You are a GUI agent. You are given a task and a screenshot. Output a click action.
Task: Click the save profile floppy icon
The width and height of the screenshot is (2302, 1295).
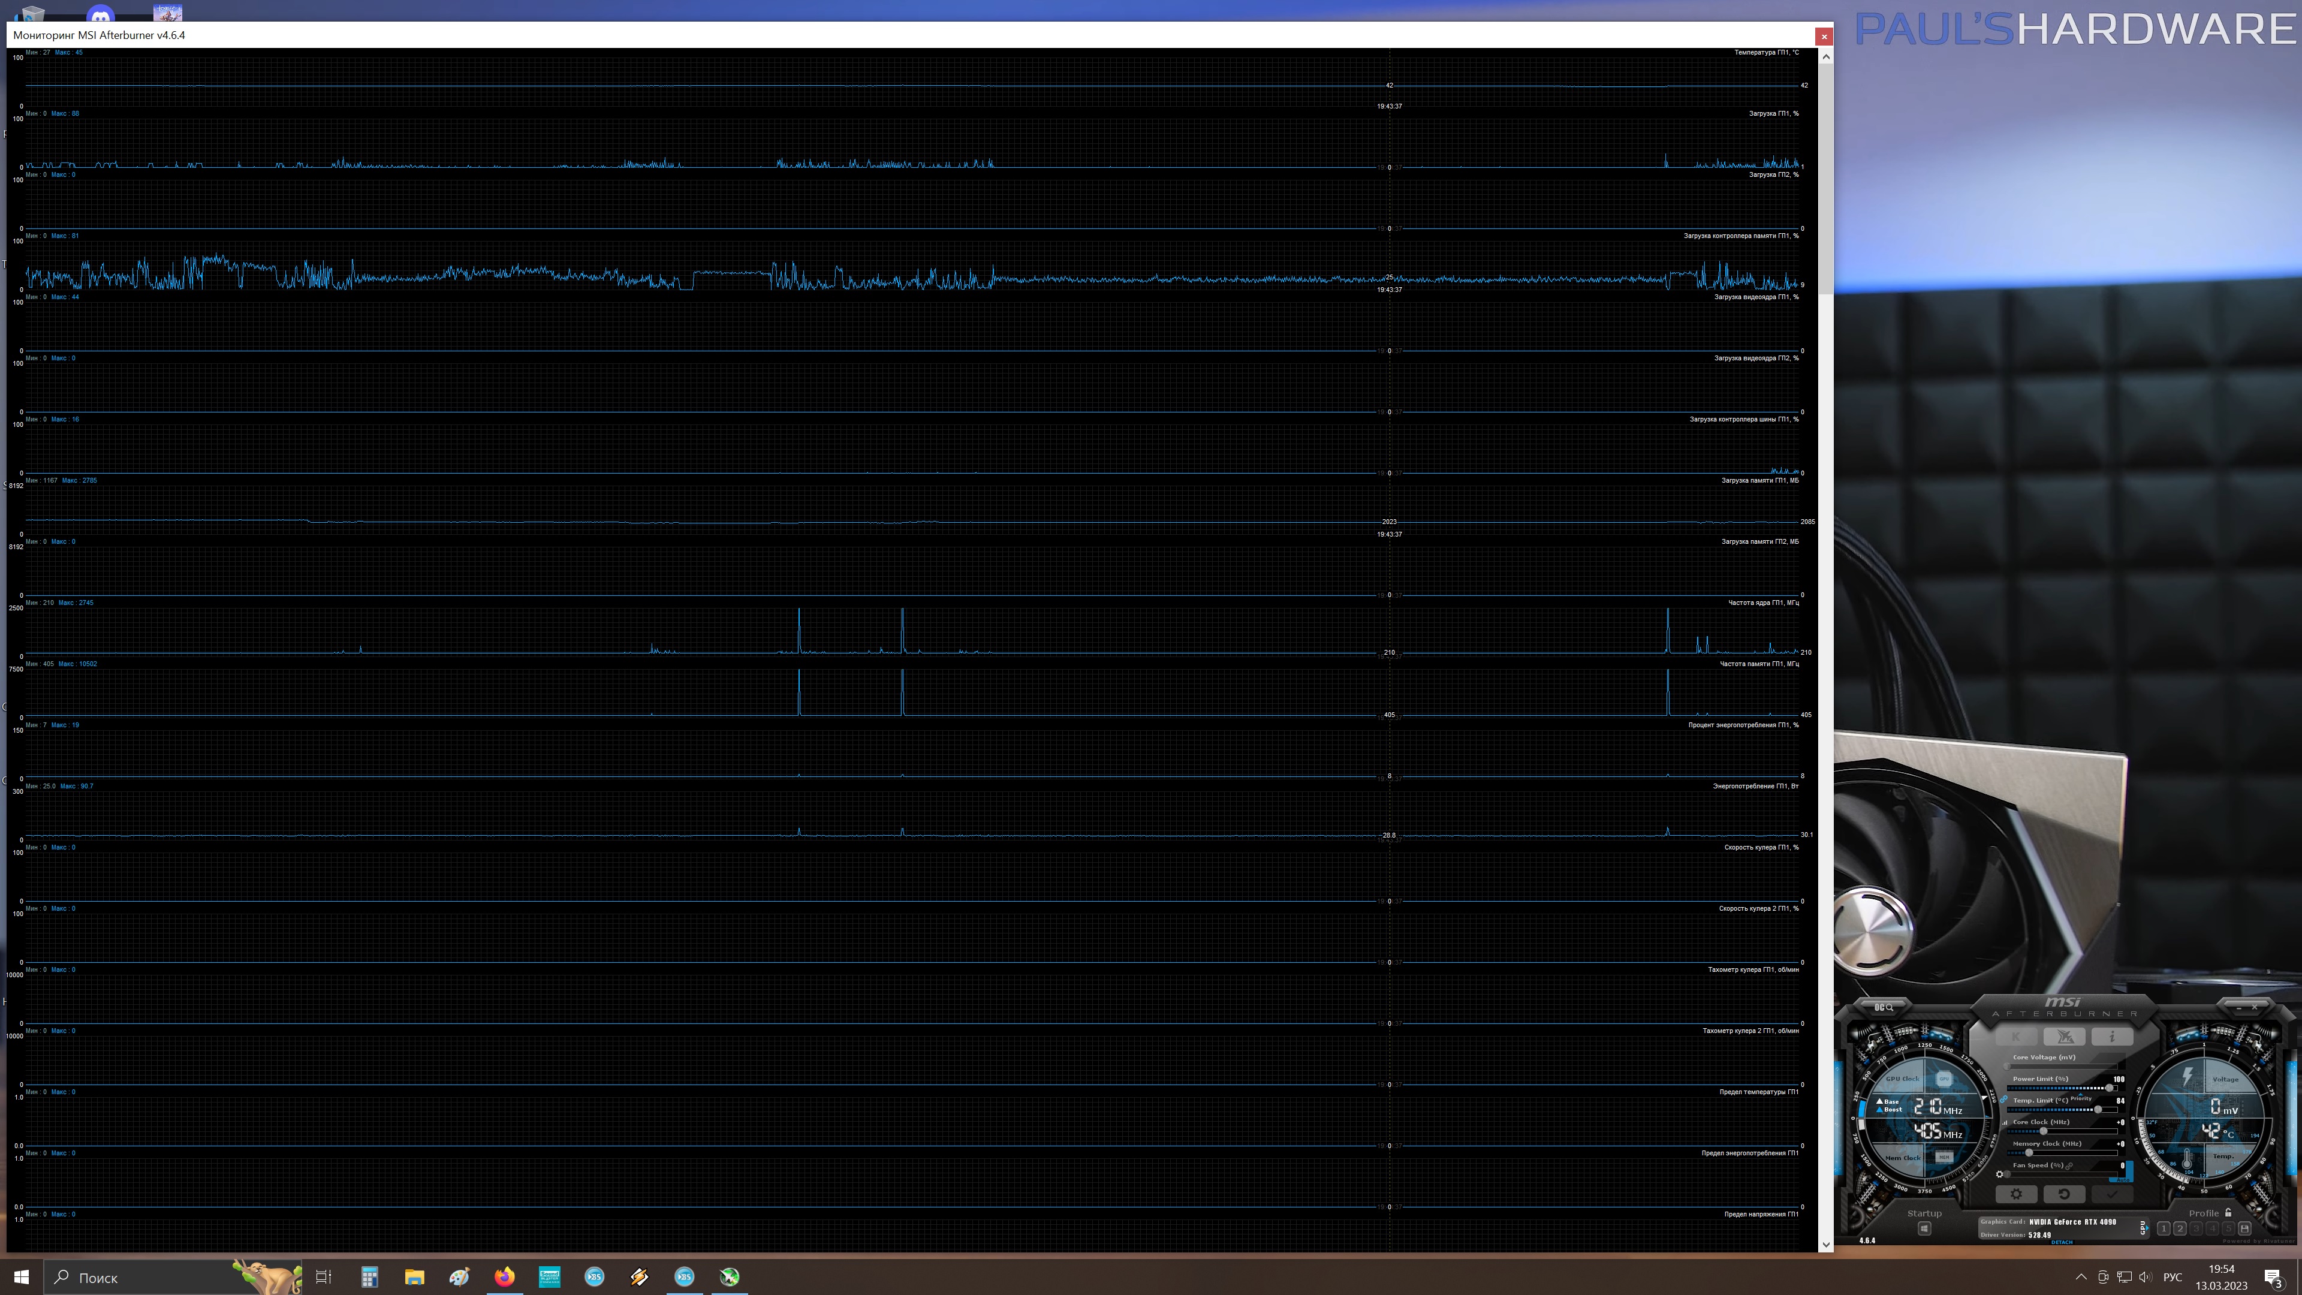(x=2244, y=1229)
